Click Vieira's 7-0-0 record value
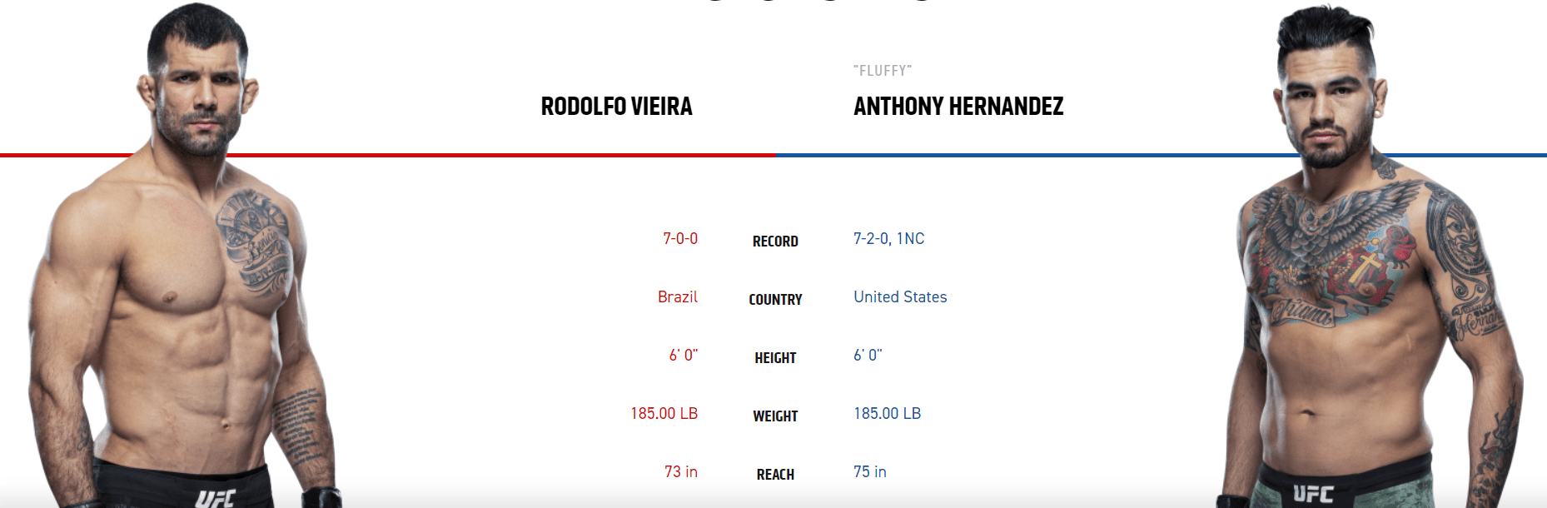Screen dimensions: 1547x508 point(680,239)
